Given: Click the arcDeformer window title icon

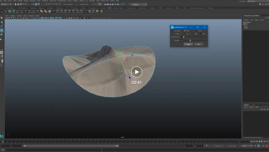Looking at the screenshot, I should 172,27.
